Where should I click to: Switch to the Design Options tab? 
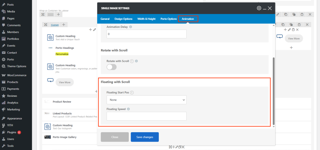(123, 19)
